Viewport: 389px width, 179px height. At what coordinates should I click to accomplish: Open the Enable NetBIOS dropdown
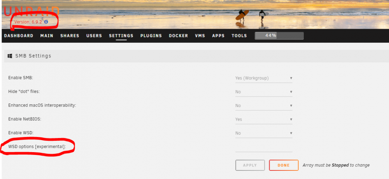pyautogui.click(x=264, y=119)
